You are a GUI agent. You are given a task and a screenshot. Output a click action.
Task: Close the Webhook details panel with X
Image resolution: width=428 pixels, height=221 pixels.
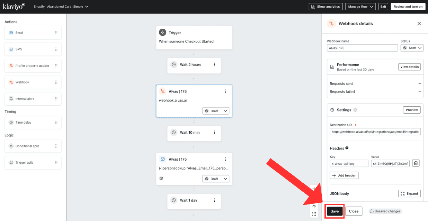[x=419, y=23]
